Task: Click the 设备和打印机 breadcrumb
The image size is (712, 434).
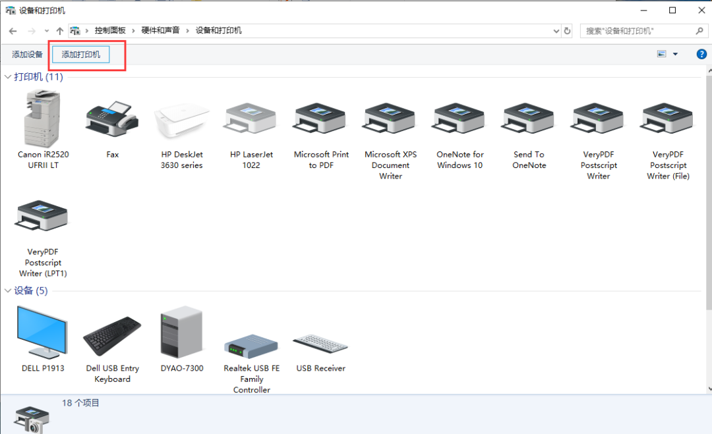Action: (218, 30)
